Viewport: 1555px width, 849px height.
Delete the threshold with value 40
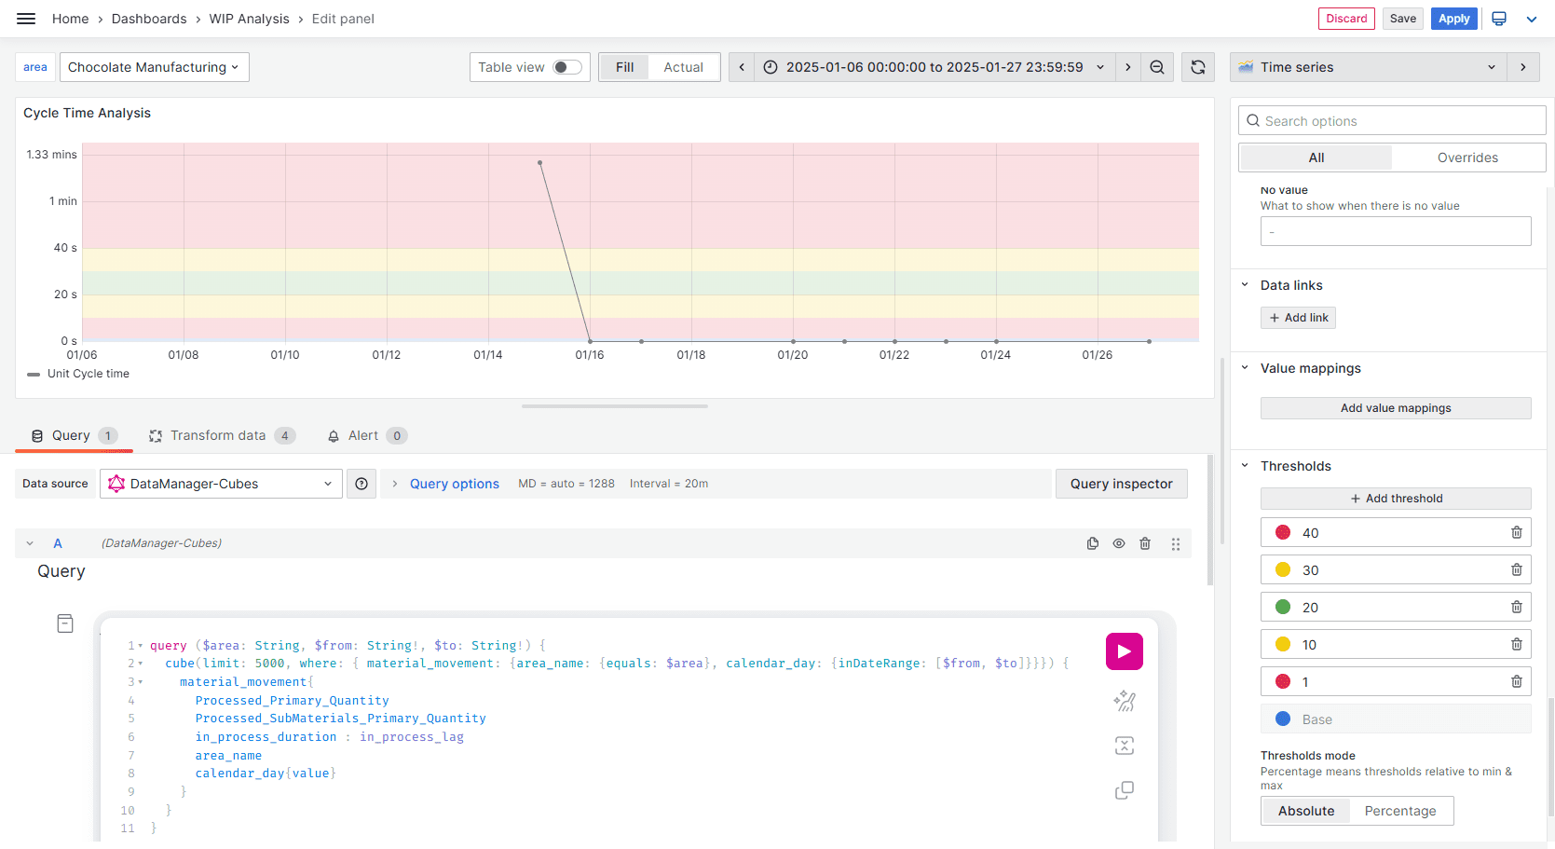(1516, 533)
